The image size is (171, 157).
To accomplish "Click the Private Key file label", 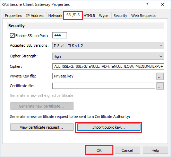I will pos(23,76).
